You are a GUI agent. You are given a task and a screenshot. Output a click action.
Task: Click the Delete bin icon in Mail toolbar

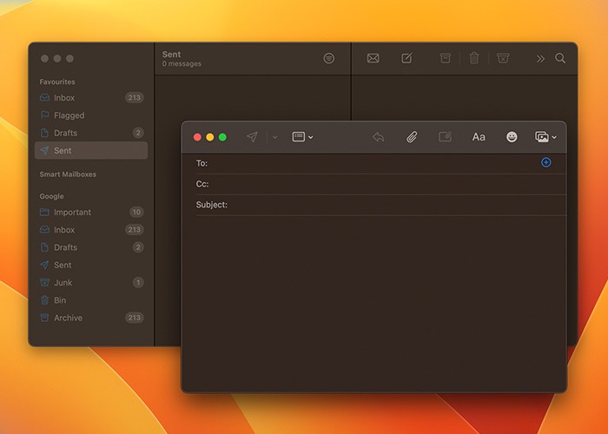(474, 58)
